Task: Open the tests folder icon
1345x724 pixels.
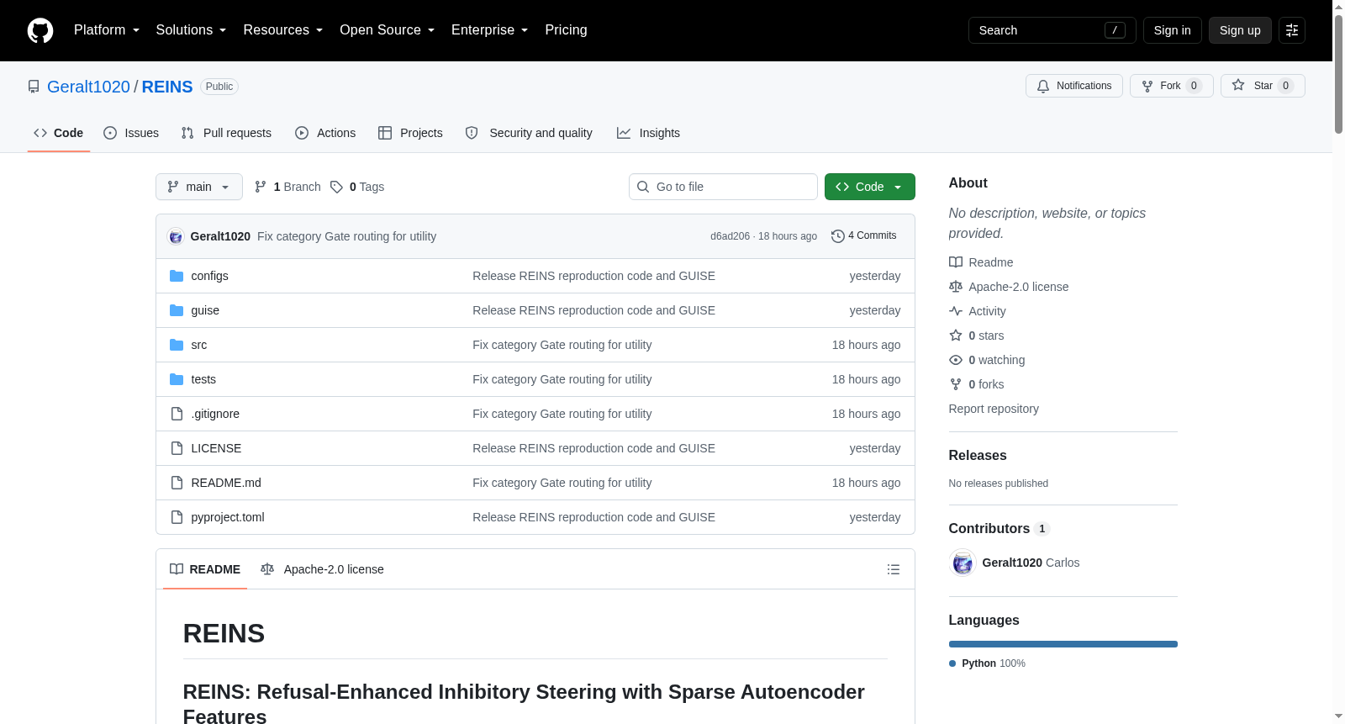Action: [177, 379]
